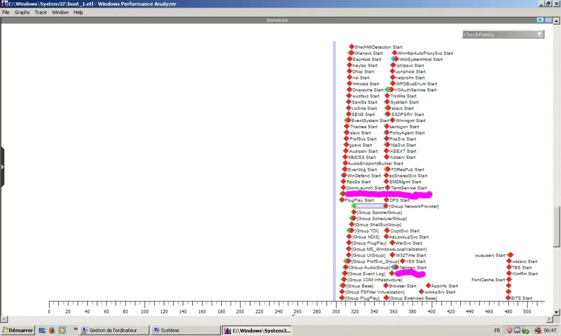Screen dimensions: 561x336
Task: Select the DPS Start marker
Action: (x=386, y=200)
